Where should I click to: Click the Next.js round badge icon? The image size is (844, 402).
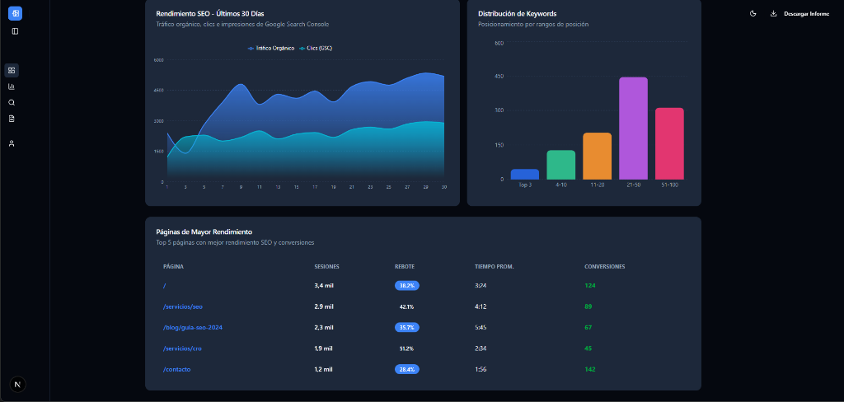point(17,384)
